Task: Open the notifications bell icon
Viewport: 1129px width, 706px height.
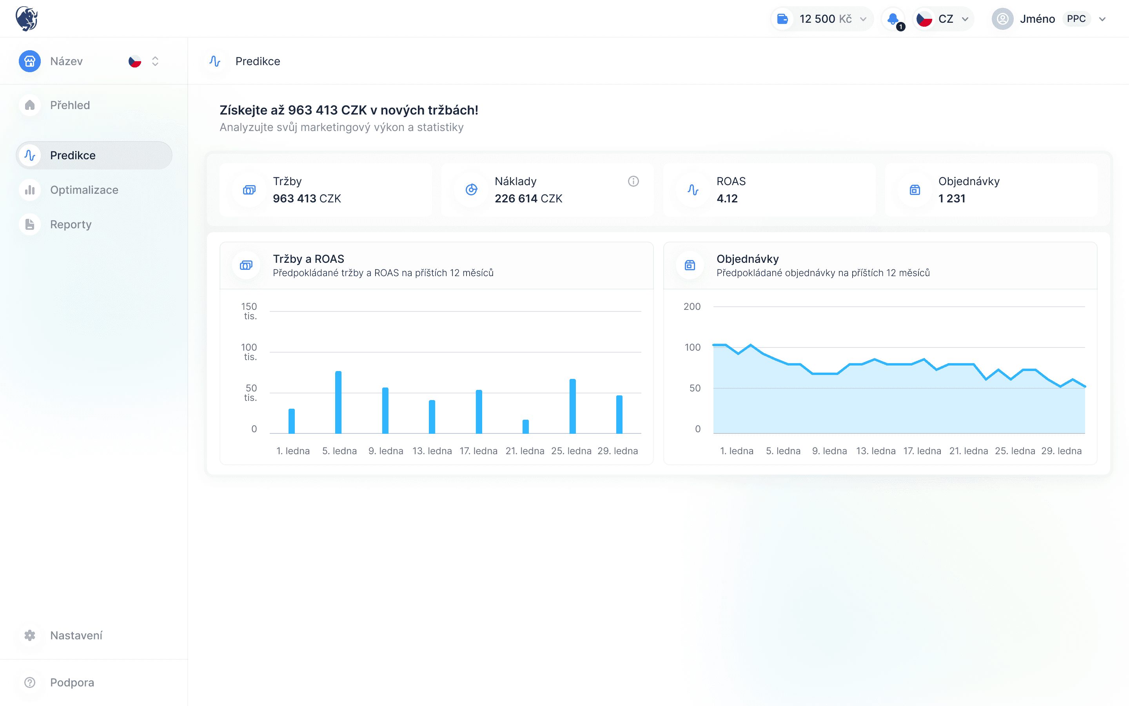Action: click(893, 19)
